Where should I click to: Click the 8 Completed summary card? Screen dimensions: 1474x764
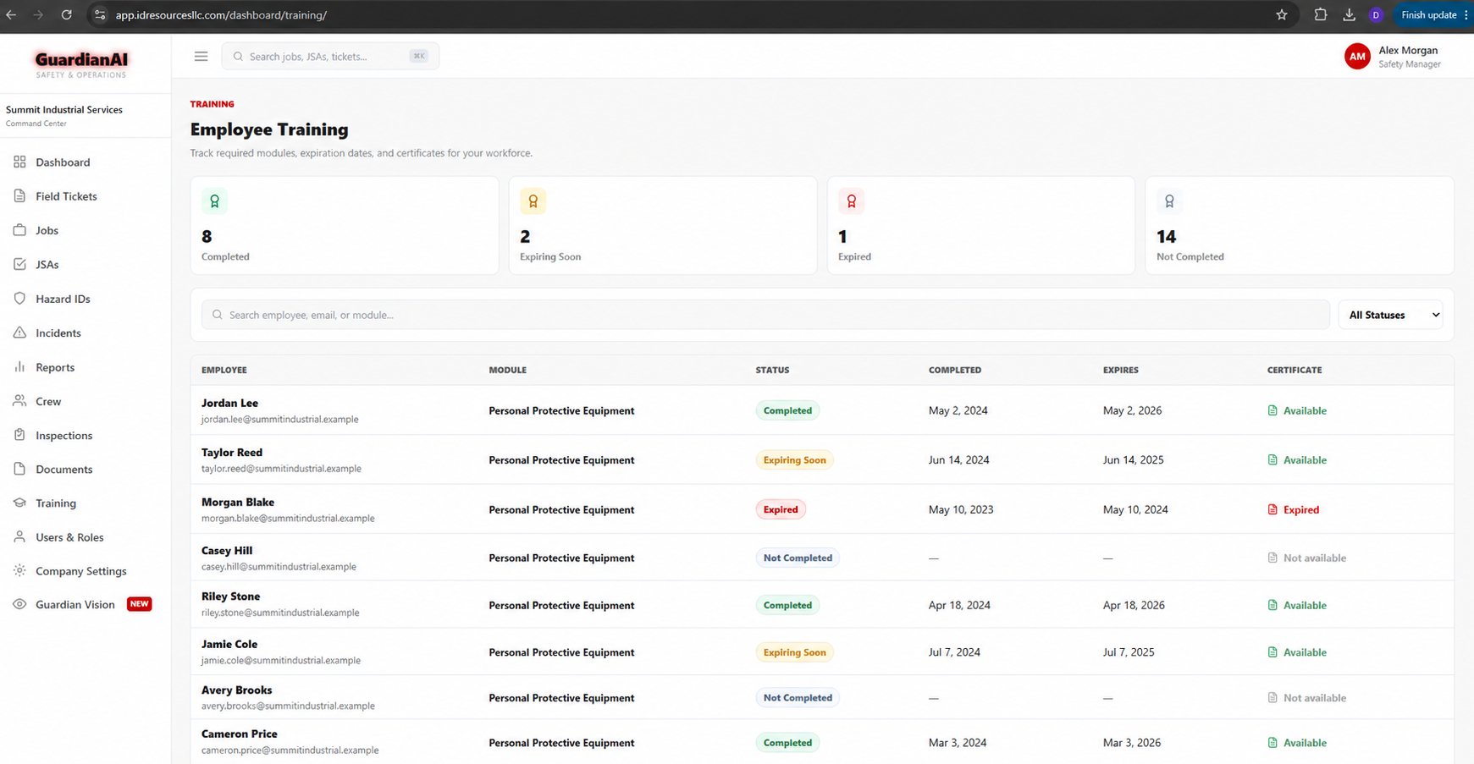click(345, 225)
